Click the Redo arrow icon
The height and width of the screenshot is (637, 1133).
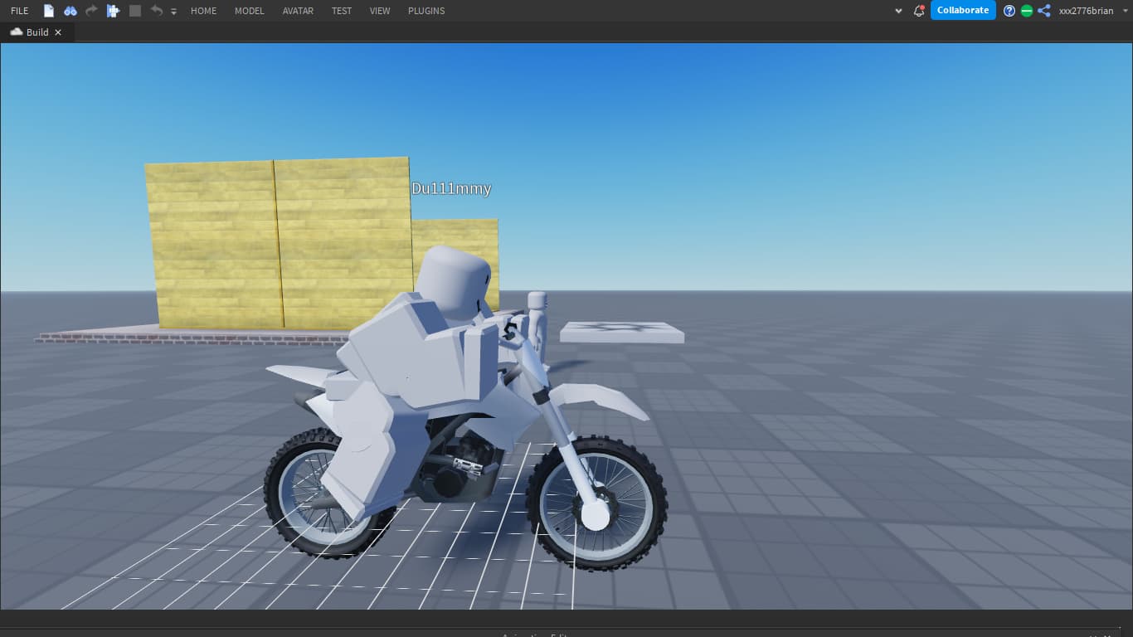(90, 11)
